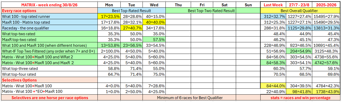Click the Mon column header
342x102 pixels.
109,5
